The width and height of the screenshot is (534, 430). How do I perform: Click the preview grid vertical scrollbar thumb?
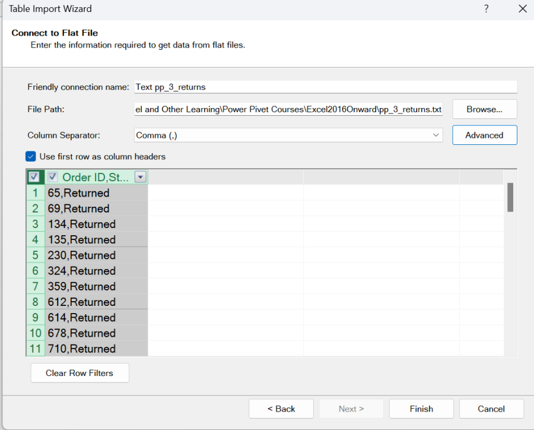(510, 197)
